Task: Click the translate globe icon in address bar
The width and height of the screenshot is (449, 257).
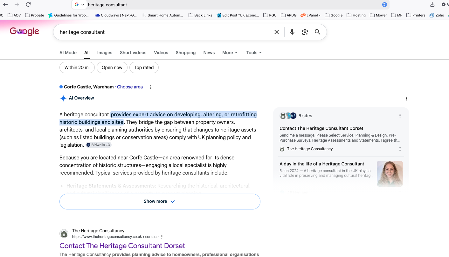Action: pyautogui.click(x=384, y=4)
